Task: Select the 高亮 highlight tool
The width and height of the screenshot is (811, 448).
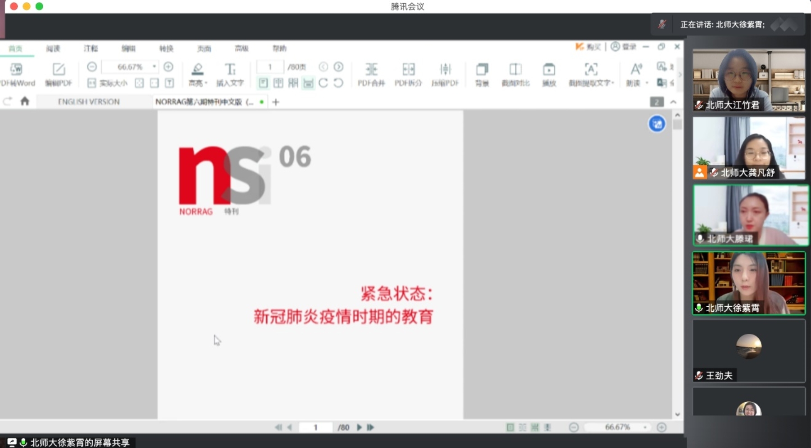Action: pyautogui.click(x=196, y=75)
